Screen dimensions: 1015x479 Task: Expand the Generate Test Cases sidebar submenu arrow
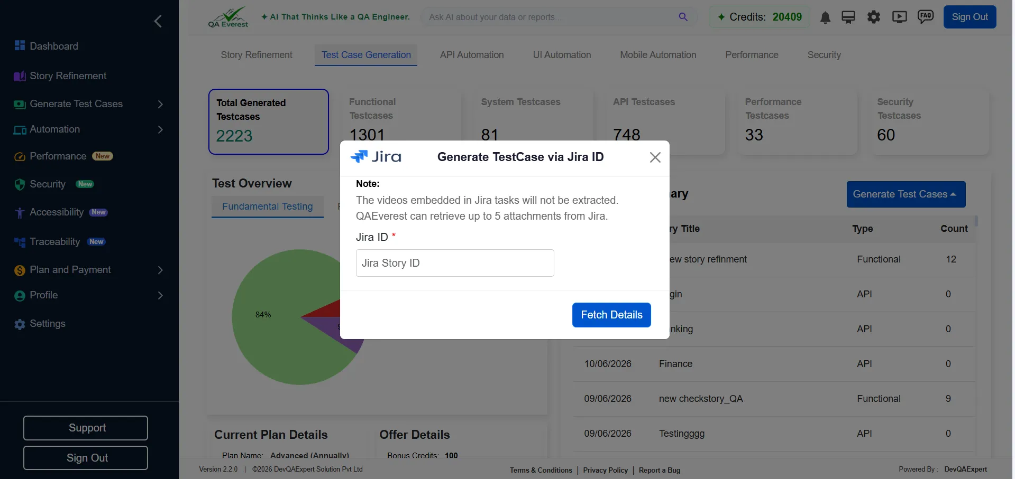(x=160, y=105)
